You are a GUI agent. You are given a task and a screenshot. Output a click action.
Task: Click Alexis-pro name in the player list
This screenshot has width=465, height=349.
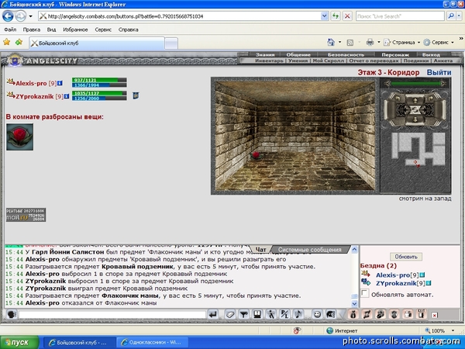pyautogui.click(x=393, y=275)
